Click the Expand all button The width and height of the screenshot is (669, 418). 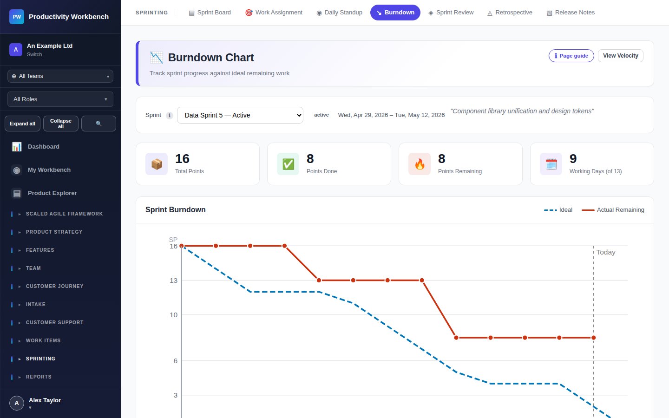[x=22, y=124]
